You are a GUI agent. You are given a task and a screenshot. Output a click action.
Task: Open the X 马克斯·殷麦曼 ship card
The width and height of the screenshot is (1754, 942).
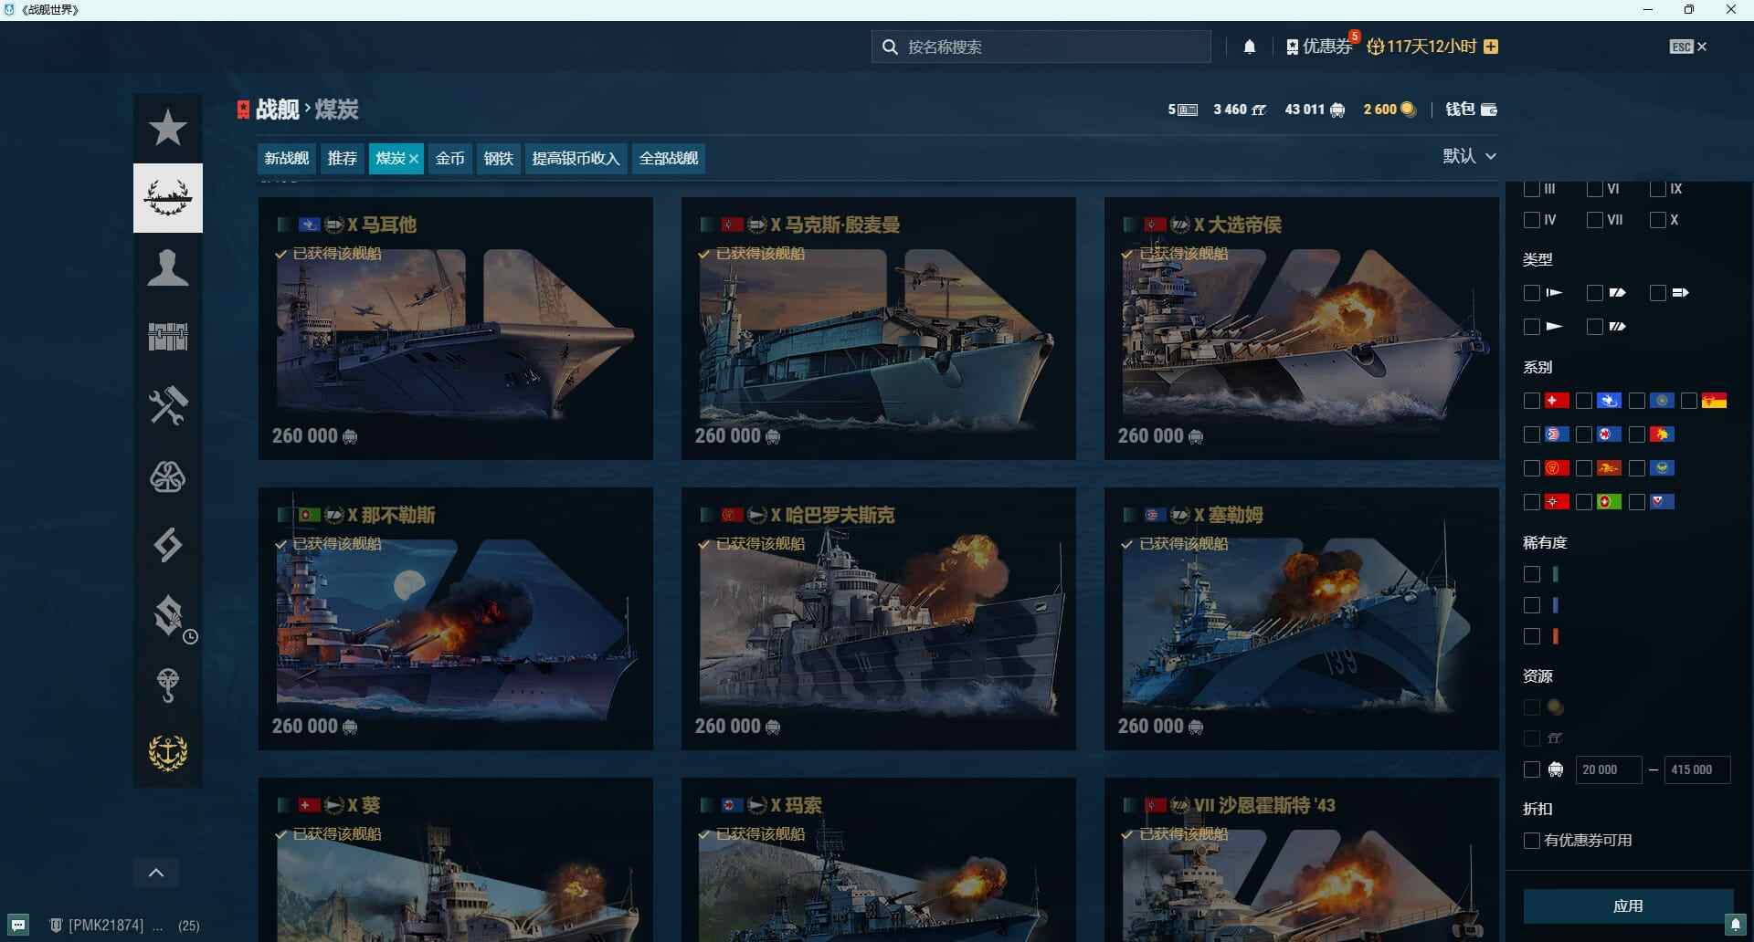point(879,329)
